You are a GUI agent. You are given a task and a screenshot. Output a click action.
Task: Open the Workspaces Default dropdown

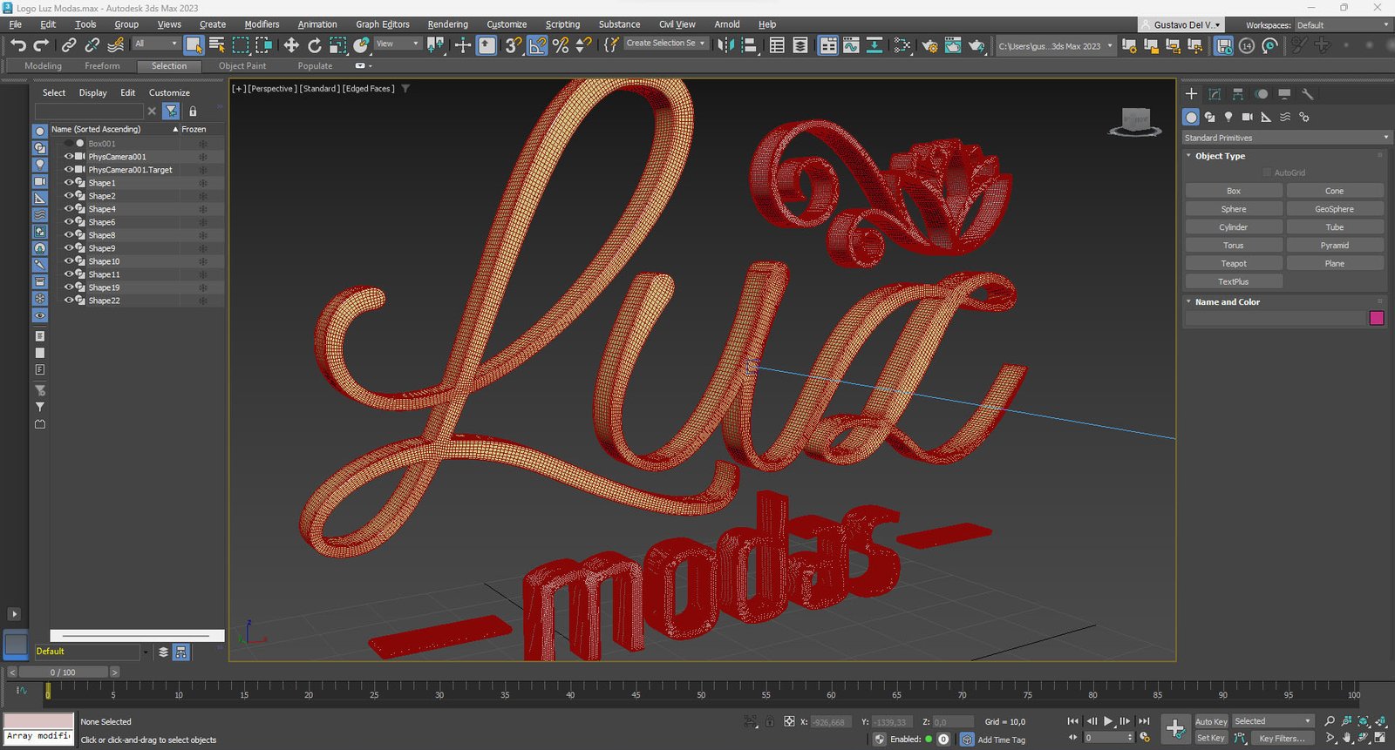[x=1343, y=25]
